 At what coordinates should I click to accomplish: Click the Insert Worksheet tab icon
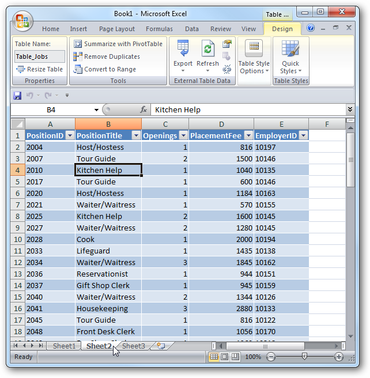[x=161, y=346]
